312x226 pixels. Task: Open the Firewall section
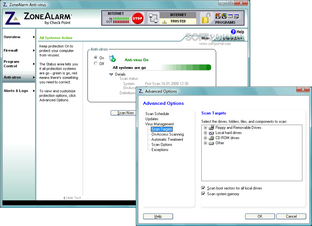(11, 50)
